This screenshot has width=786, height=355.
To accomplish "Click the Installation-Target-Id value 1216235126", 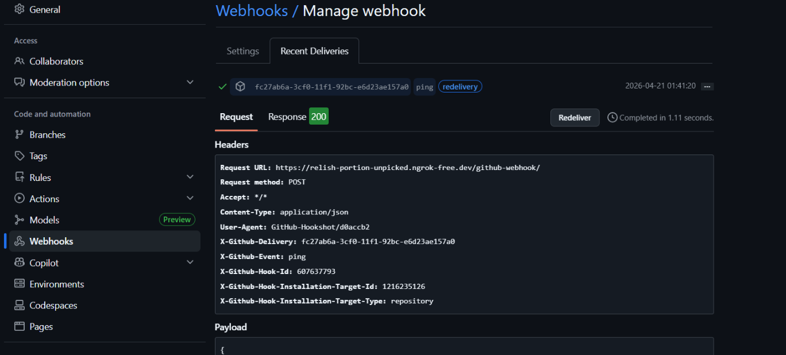I will (x=404, y=287).
